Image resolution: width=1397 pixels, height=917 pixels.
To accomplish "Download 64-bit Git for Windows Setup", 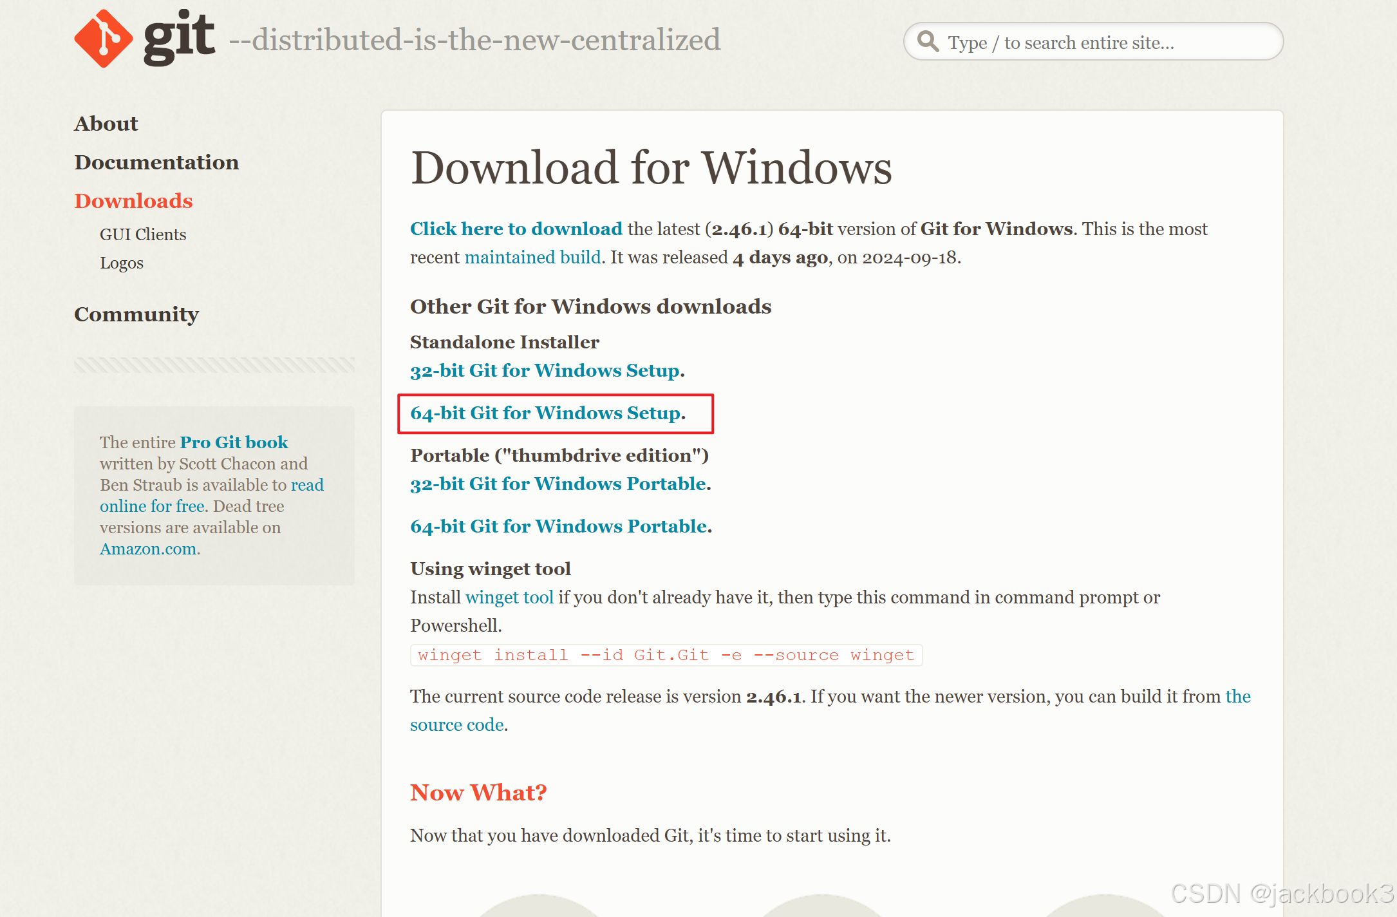I will click(545, 413).
